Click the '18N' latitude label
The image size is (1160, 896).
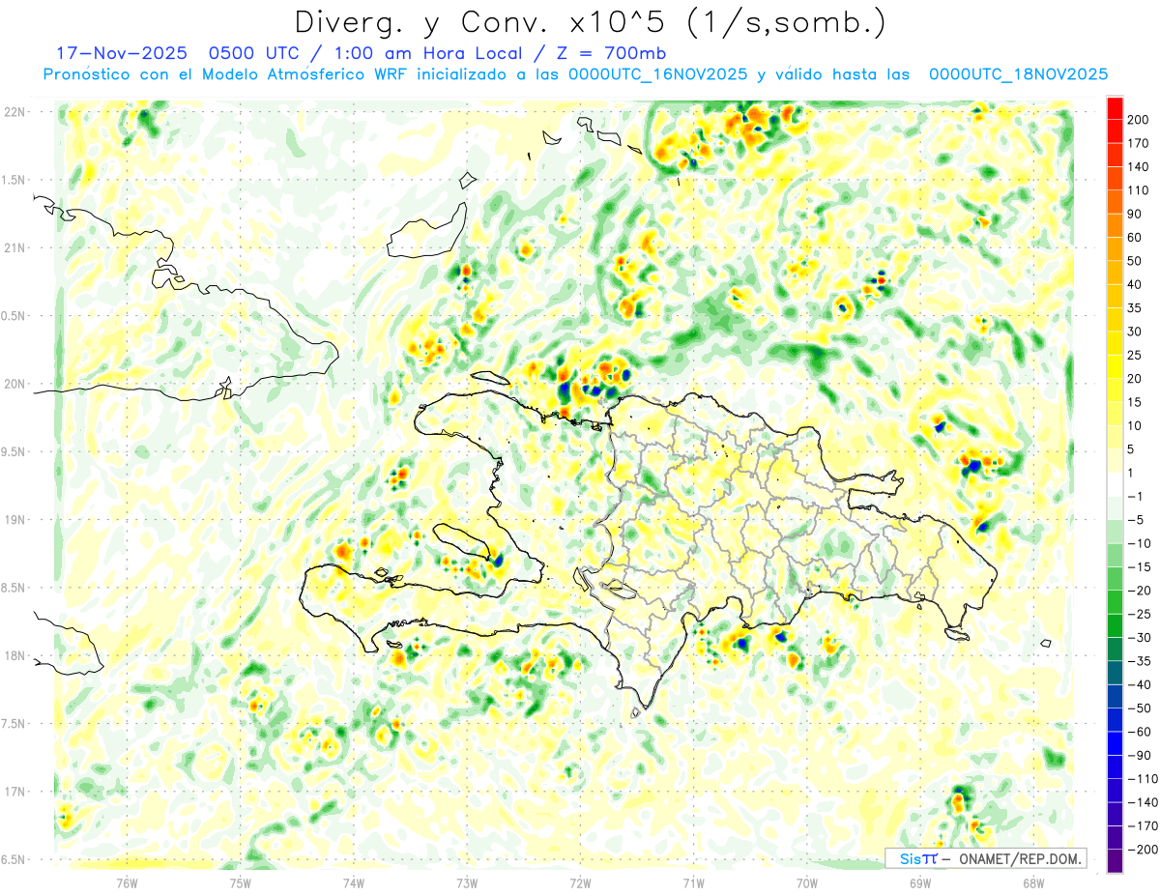14,655
